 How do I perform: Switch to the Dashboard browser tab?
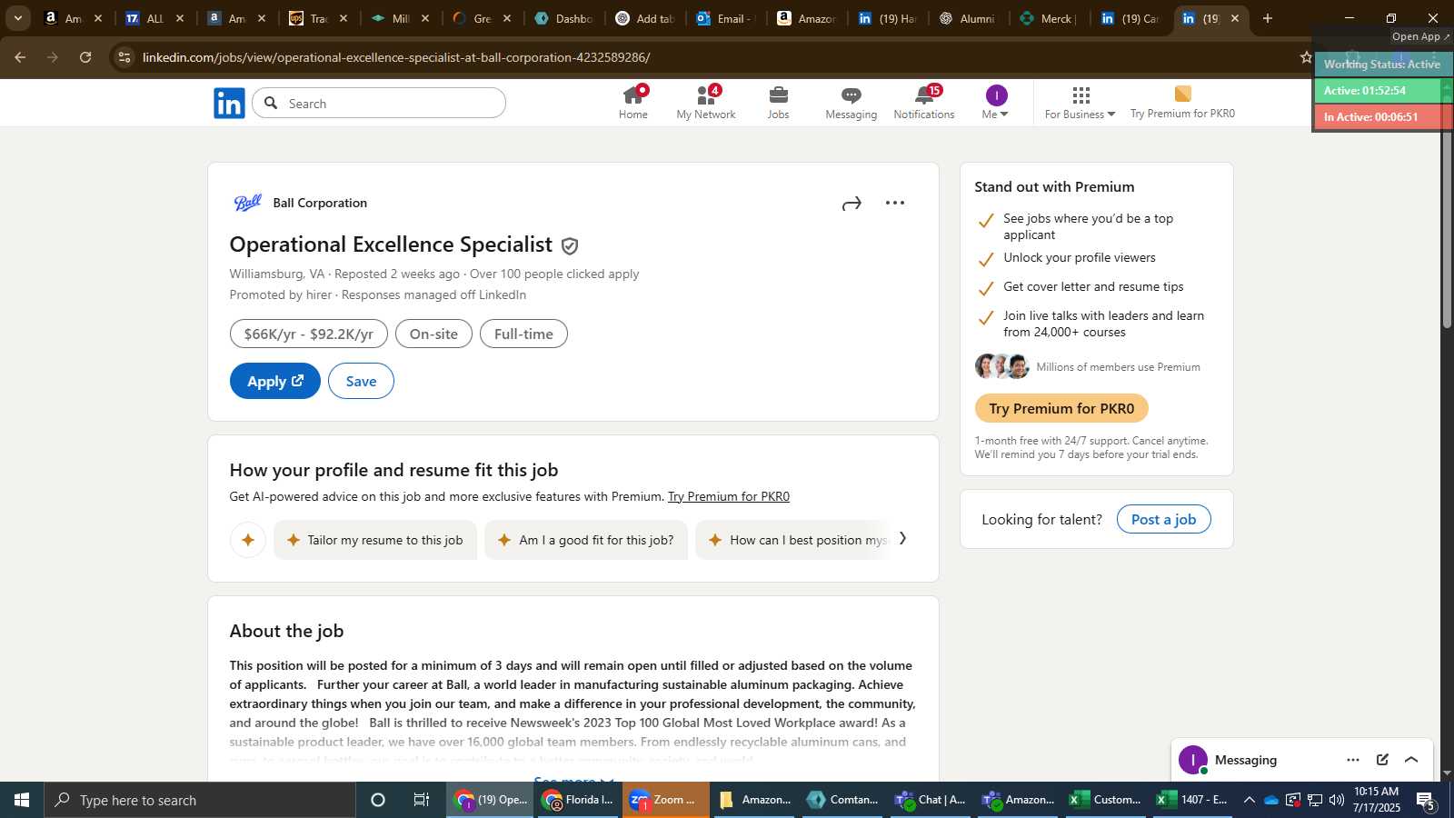pyautogui.click(x=564, y=18)
